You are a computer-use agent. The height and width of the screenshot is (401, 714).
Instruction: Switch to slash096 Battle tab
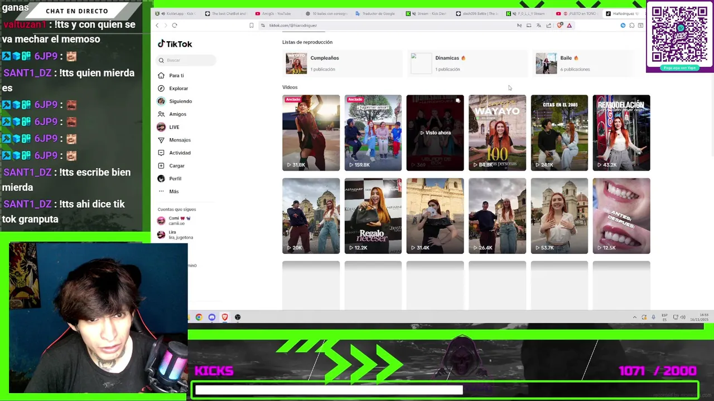(477, 13)
